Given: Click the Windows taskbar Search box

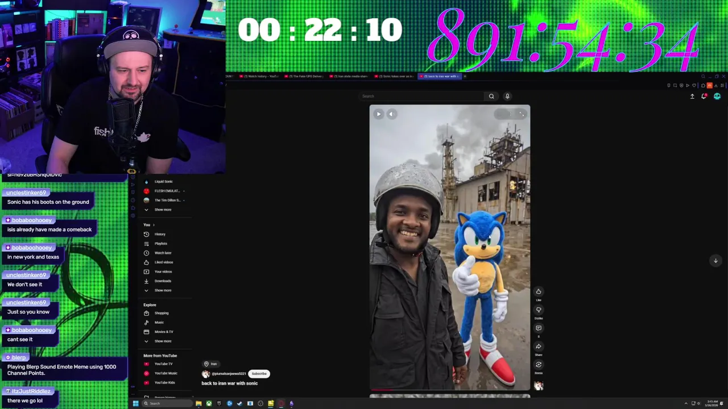Looking at the screenshot, I should (167, 403).
